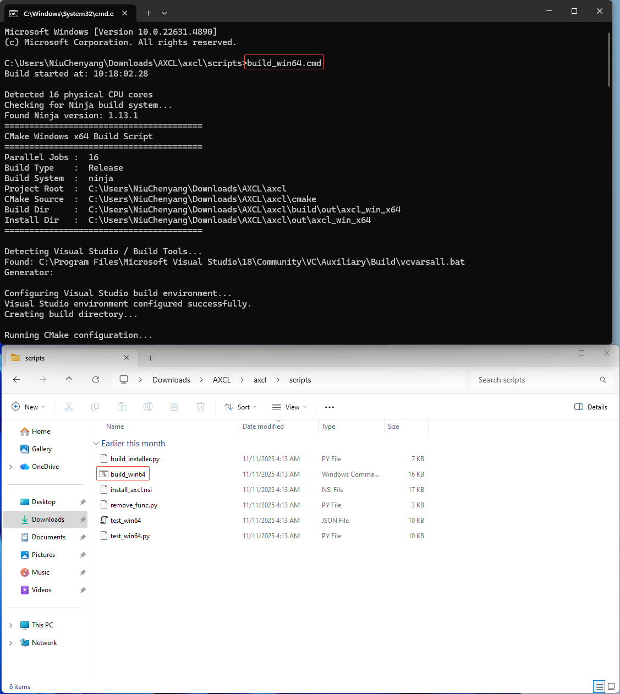Click the Paste clipboard icon
Image resolution: width=620 pixels, height=694 pixels.
(x=122, y=407)
